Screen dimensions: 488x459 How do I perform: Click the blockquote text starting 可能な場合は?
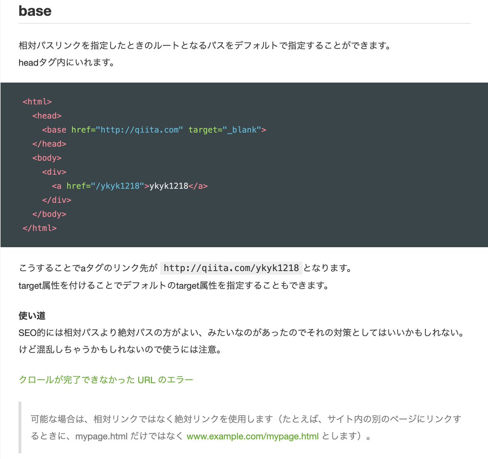coord(246,427)
